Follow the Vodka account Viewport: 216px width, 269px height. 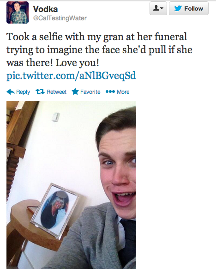tap(189, 8)
